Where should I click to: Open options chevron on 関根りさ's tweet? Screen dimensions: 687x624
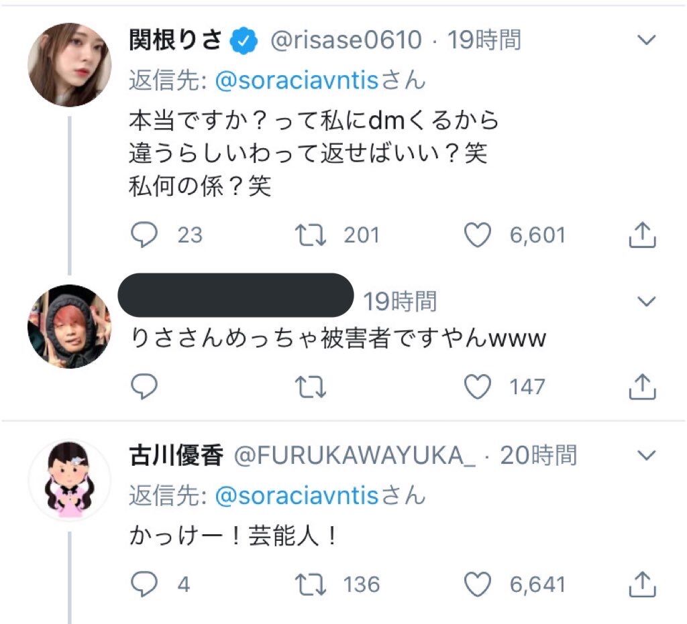tap(645, 41)
